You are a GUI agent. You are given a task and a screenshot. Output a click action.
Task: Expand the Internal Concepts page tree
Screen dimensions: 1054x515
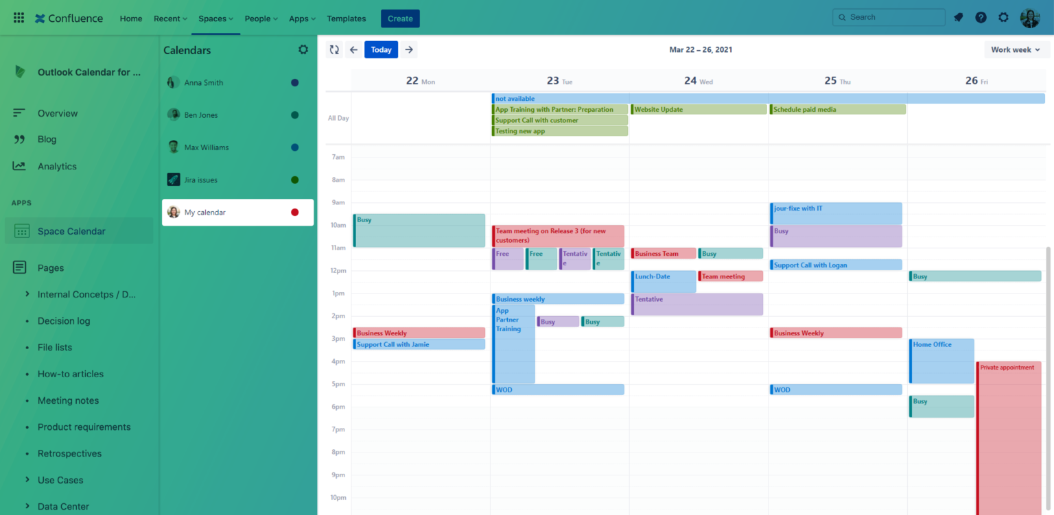pos(26,294)
